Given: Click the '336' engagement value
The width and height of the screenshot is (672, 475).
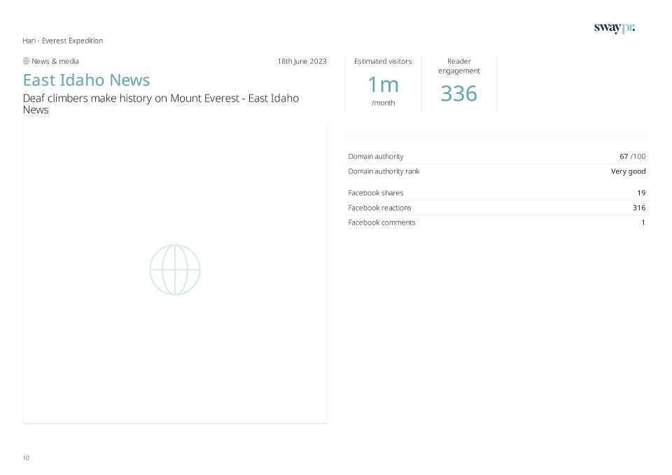Looking at the screenshot, I should click(459, 93).
